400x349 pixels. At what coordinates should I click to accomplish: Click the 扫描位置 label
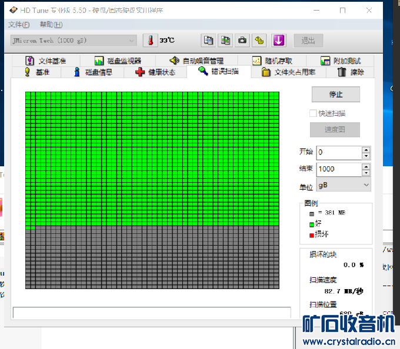click(x=323, y=304)
